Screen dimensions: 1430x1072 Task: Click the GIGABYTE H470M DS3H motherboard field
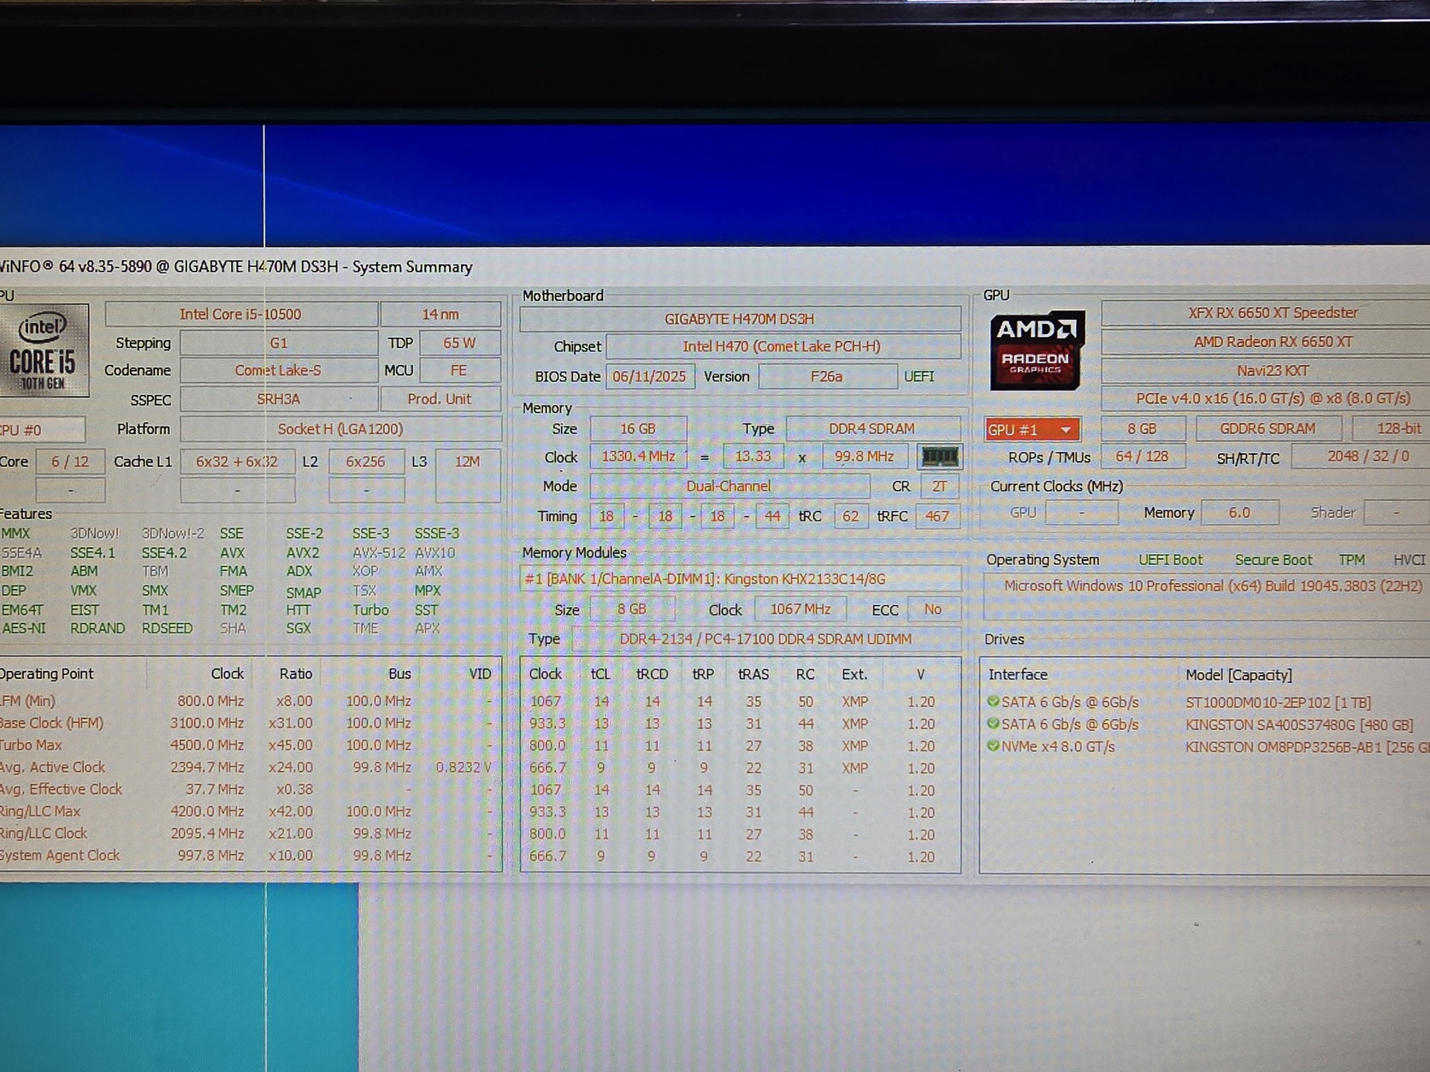click(x=740, y=319)
